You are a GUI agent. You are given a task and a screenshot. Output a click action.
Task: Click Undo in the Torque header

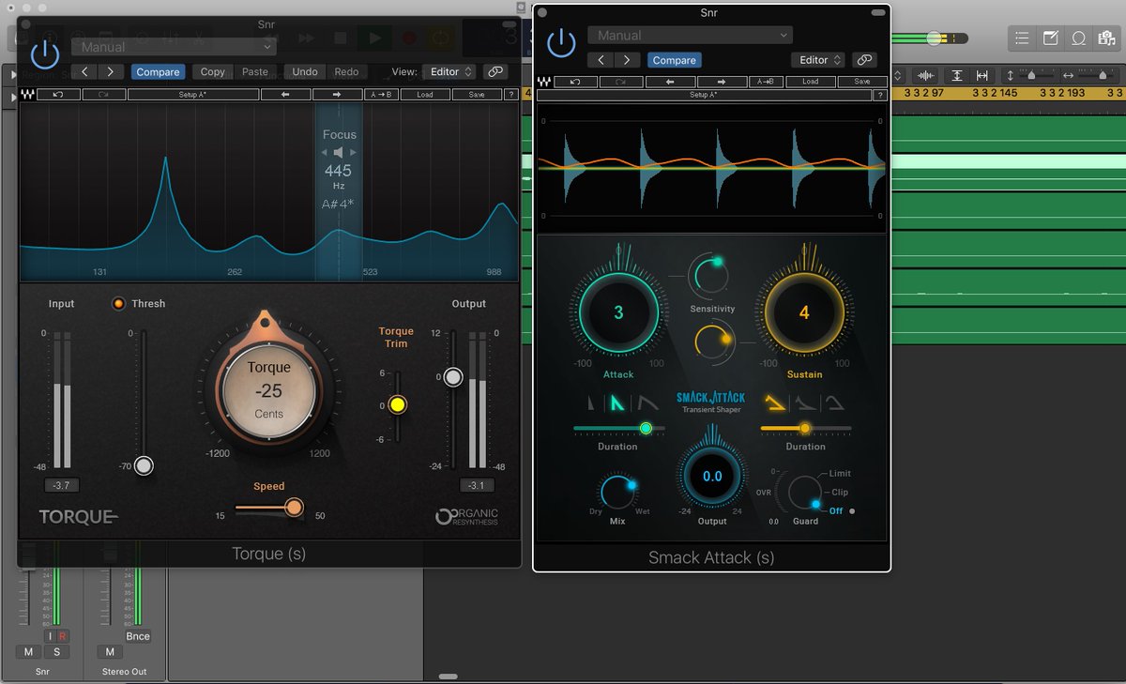coord(305,72)
